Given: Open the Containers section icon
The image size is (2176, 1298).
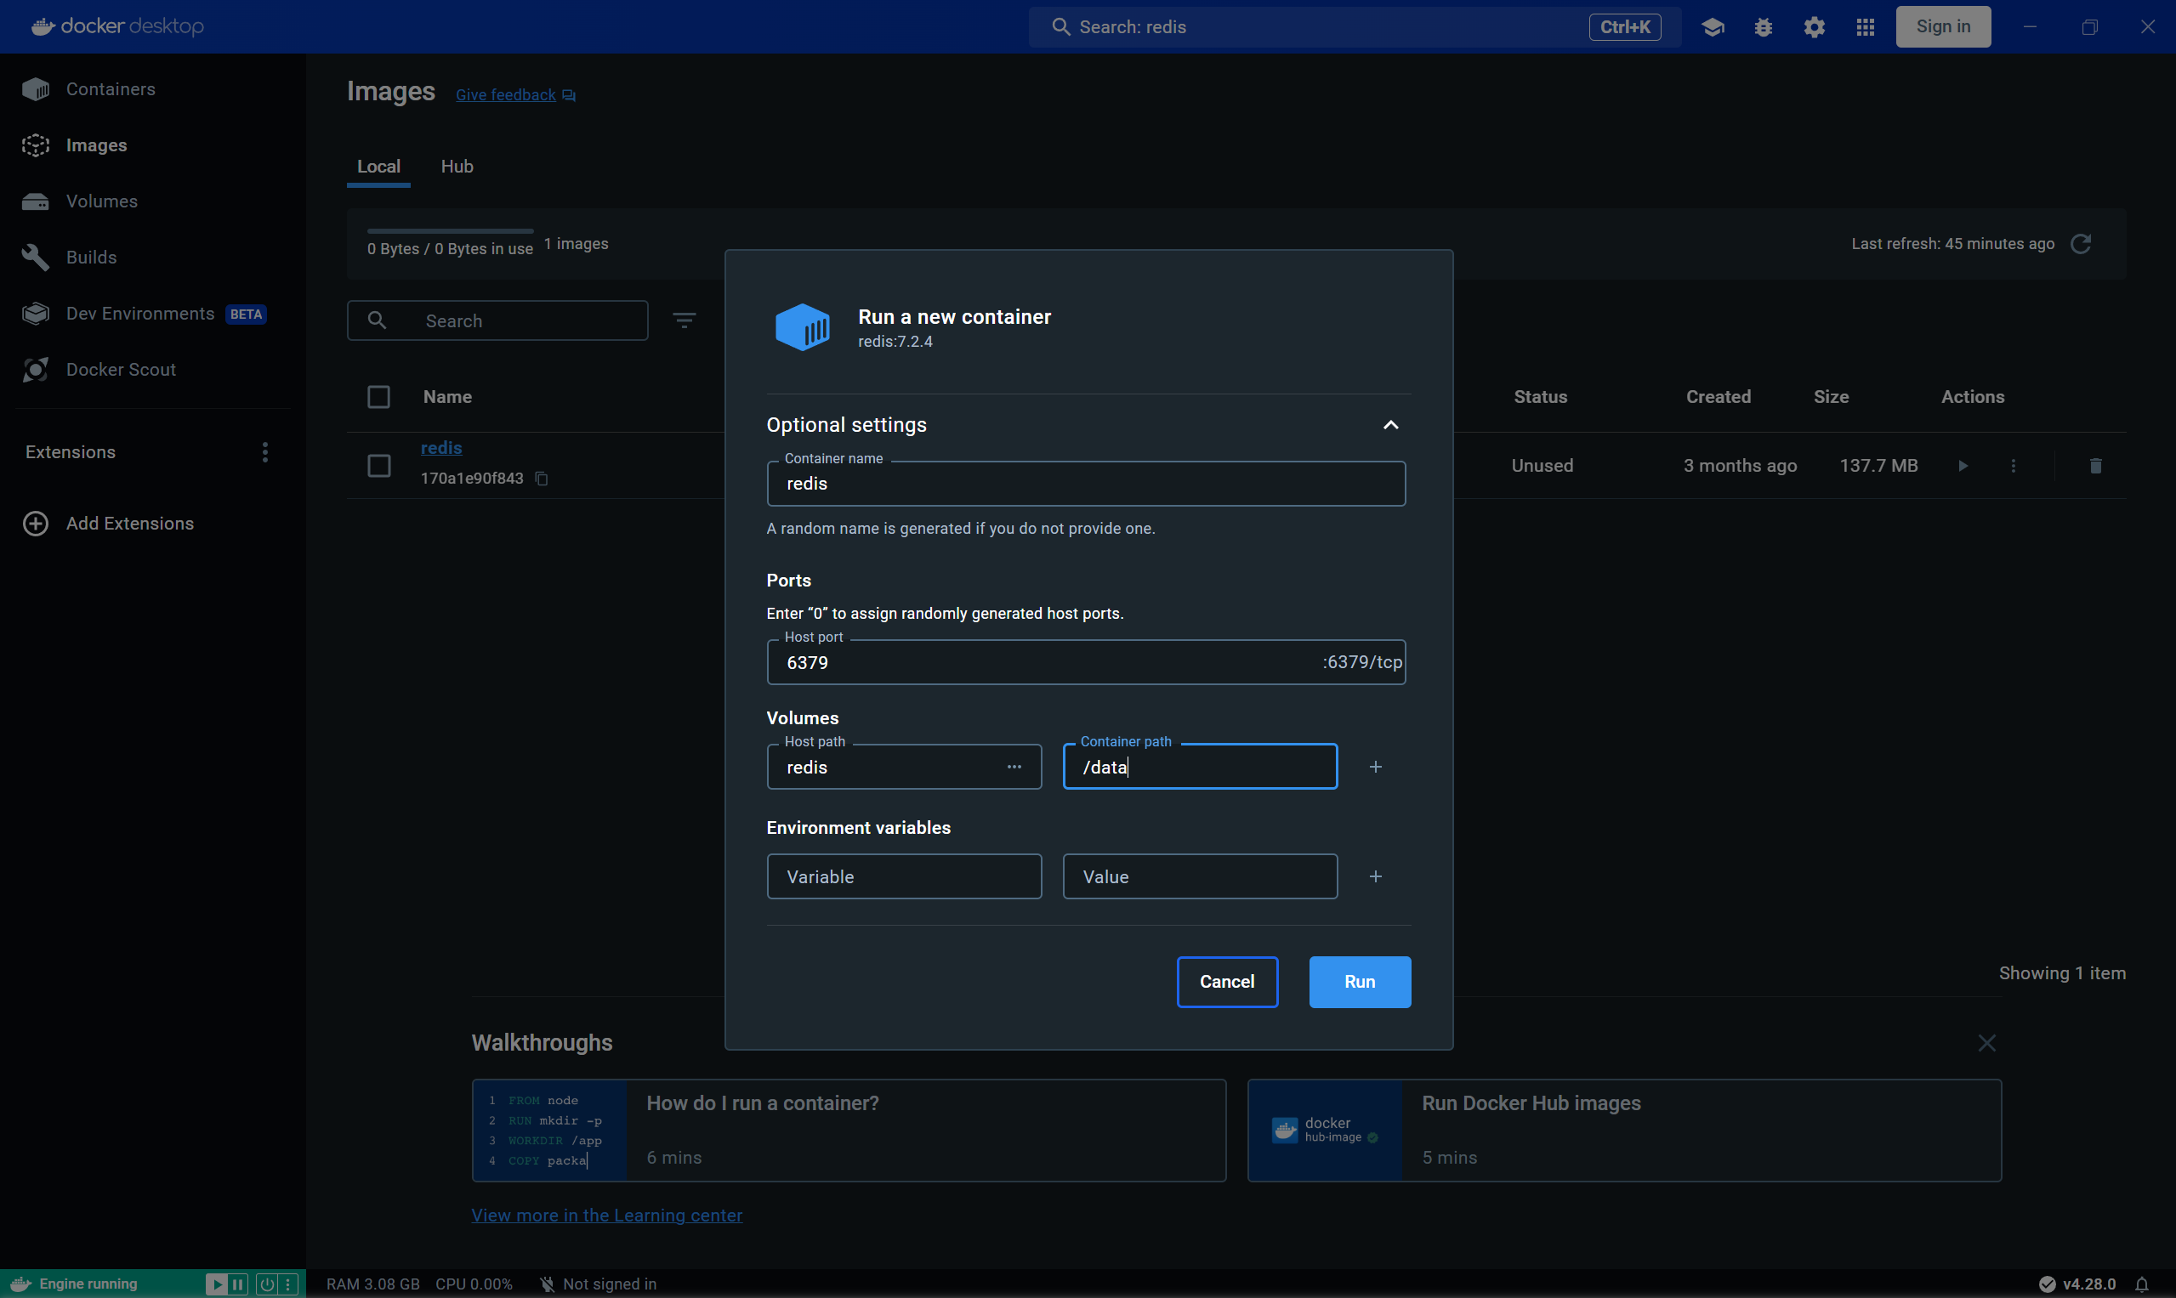Looking at the screenshot, I should pos(36,89).
